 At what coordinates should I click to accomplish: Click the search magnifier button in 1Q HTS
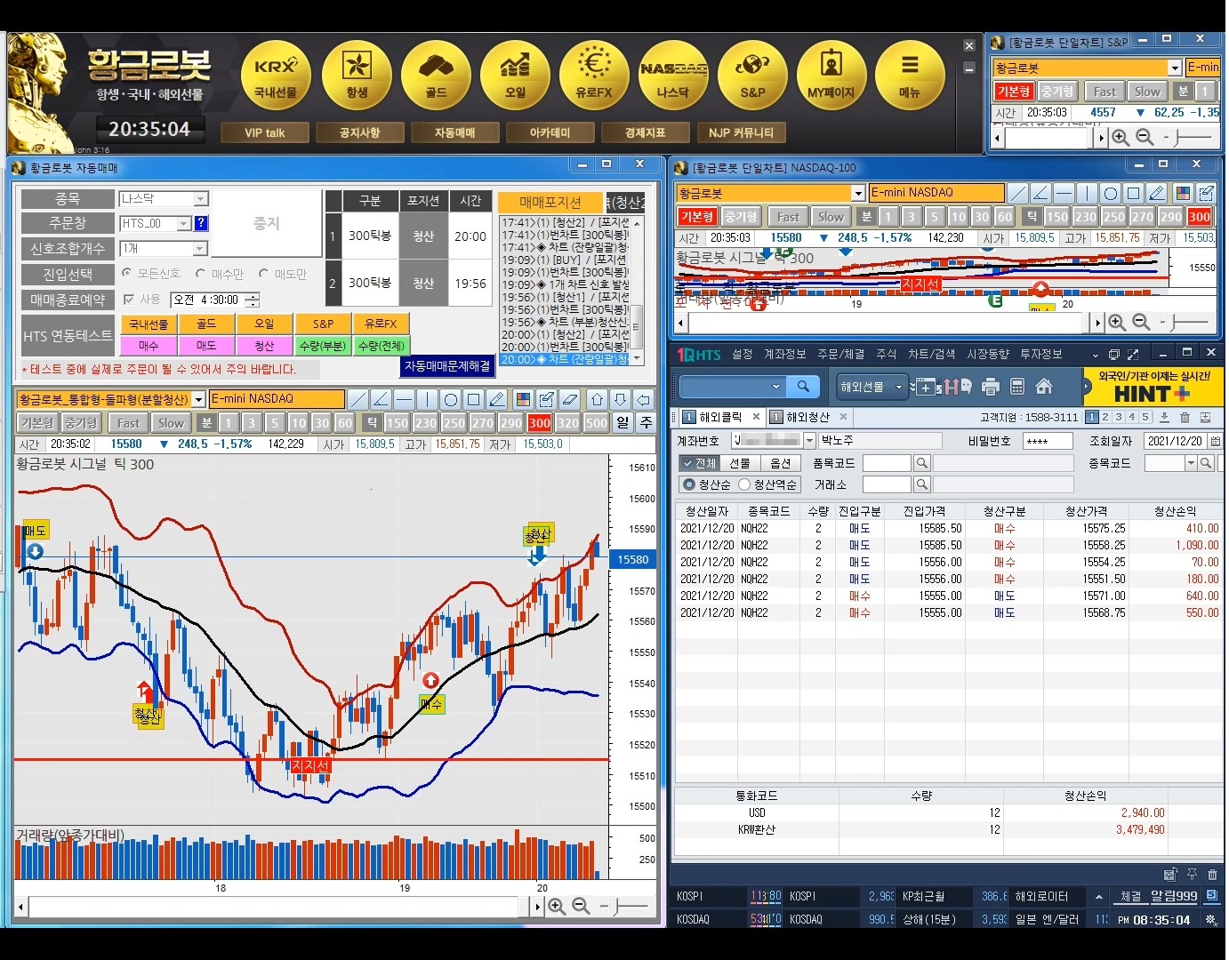click(x=803, y=387)
